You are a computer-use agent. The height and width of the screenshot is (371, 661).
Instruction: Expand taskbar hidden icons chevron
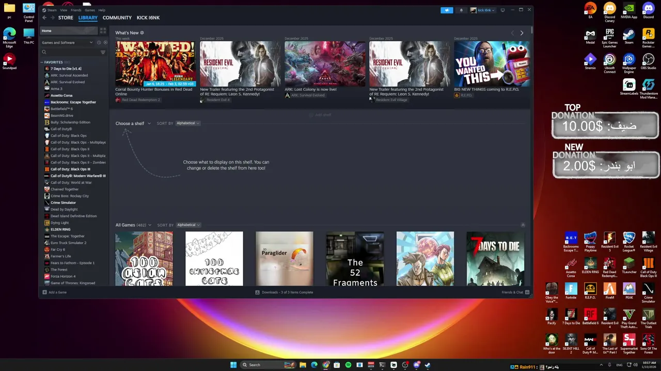pos(600,365)
